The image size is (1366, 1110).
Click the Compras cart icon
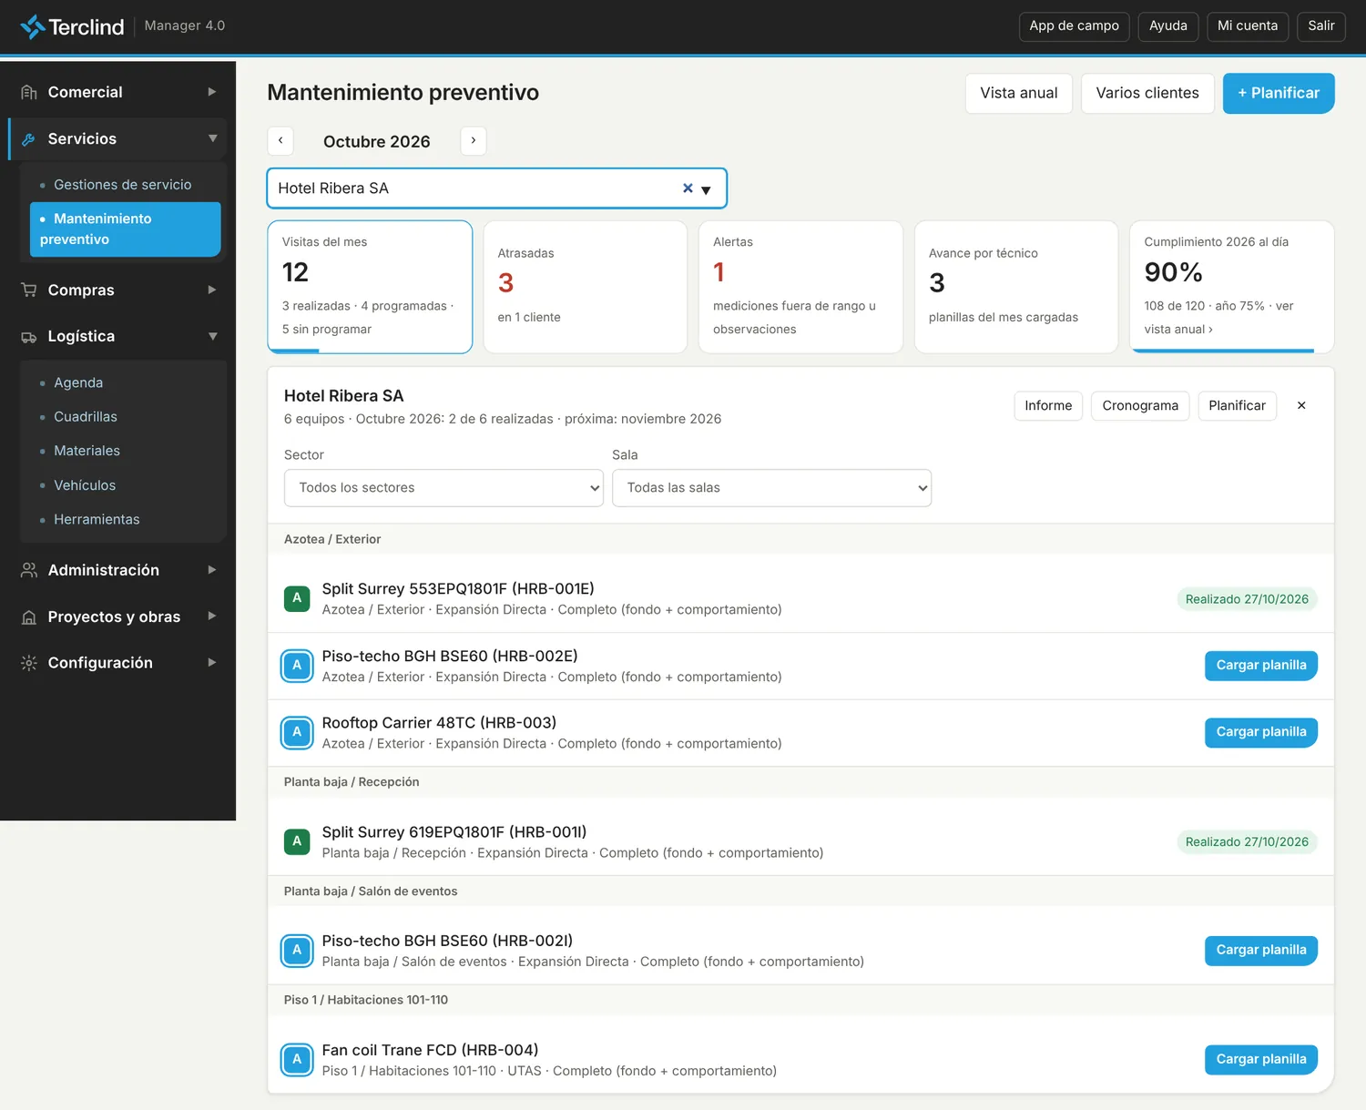[29, 290]
